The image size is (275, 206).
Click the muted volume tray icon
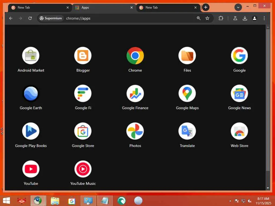click(249, 201)
